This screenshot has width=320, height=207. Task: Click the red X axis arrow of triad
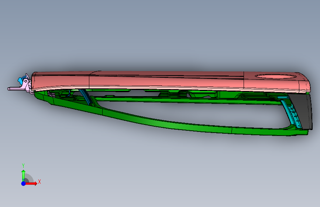pos(31,183)
